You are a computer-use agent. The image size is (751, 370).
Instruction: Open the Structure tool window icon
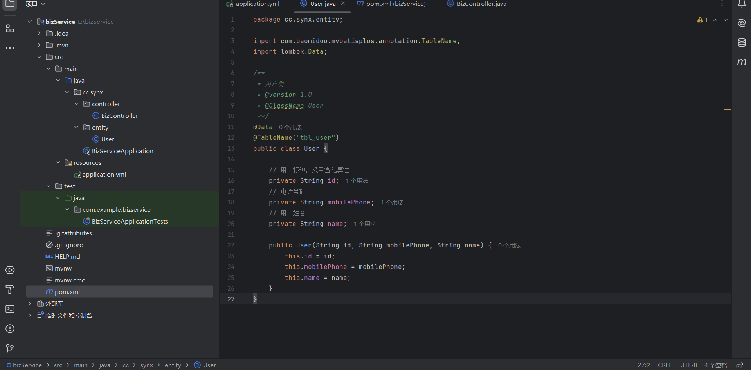pos(10,29)
